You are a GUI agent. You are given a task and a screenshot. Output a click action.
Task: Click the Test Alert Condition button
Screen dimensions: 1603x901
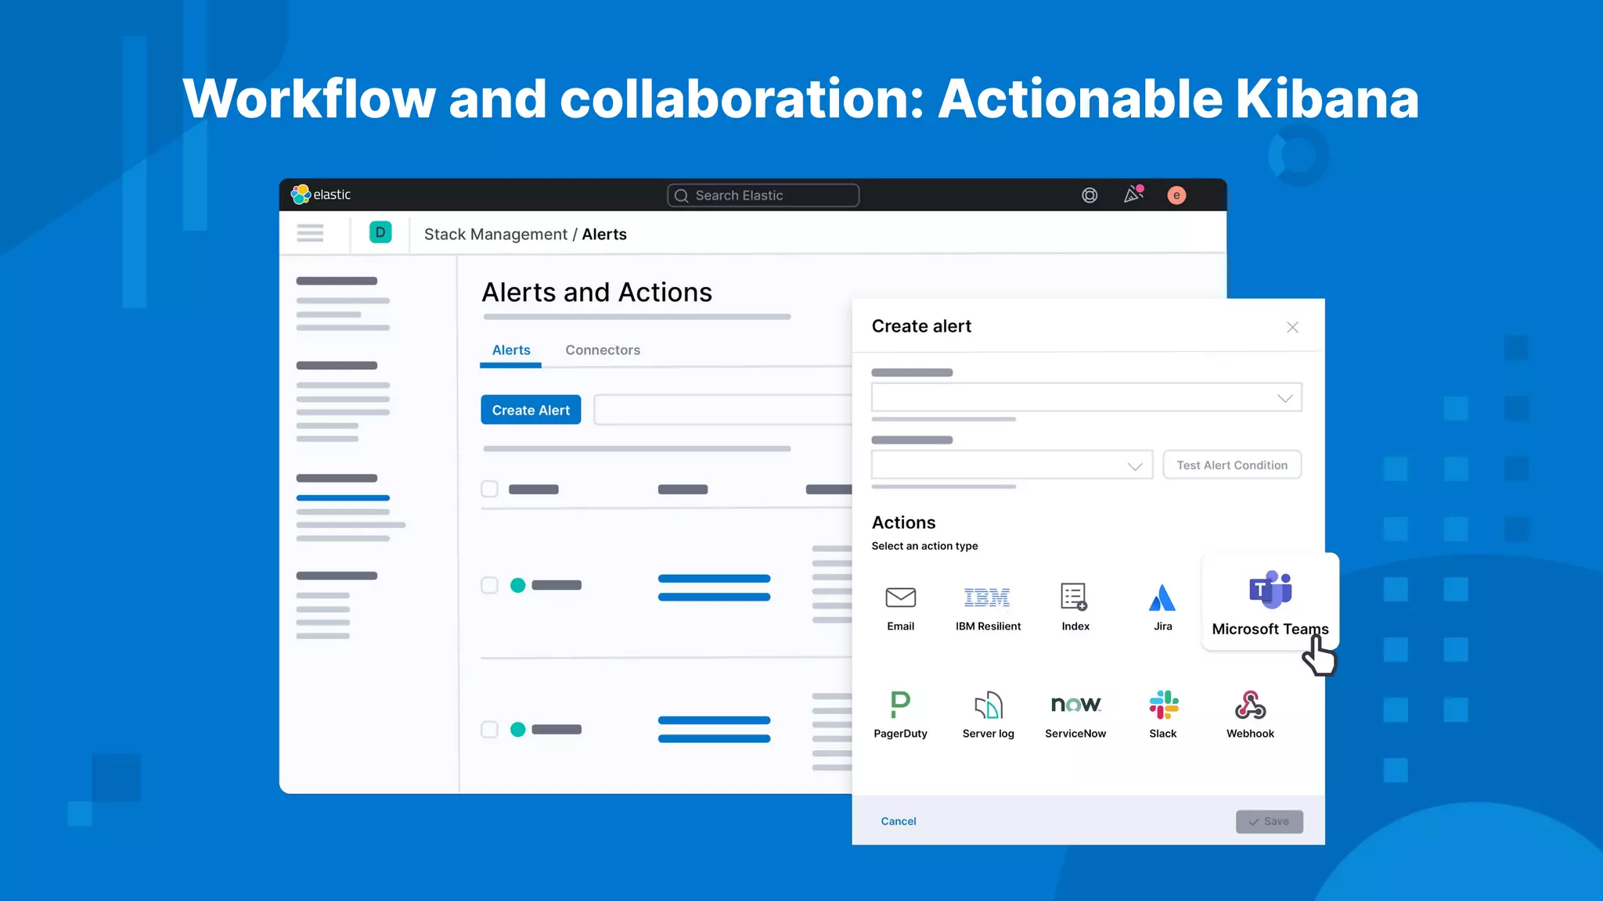[x=1232, y=465]
